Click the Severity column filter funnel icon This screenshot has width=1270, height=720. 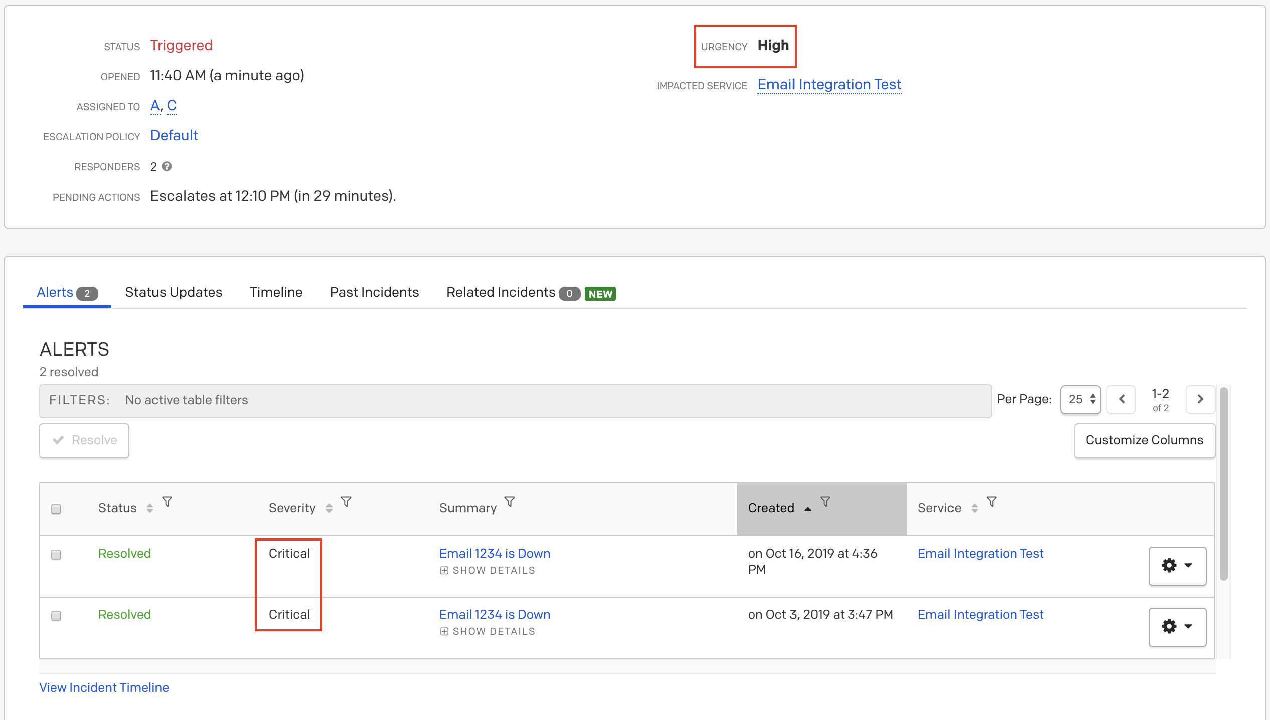(x=346, y=501)
